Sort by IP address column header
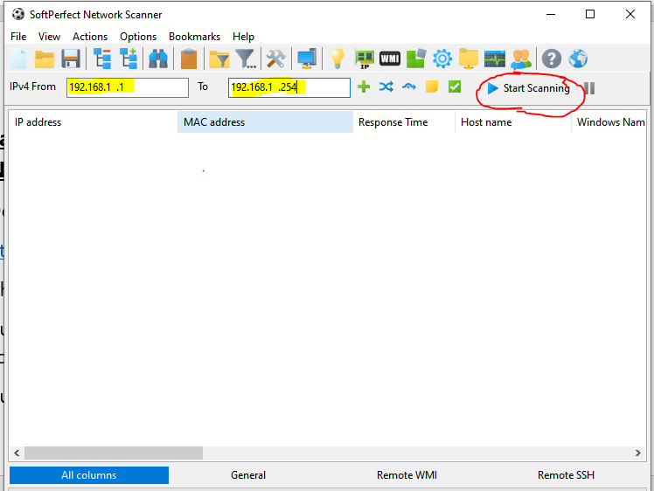The width and height of the screenshot is (654, 491). (x=93, y=122)
